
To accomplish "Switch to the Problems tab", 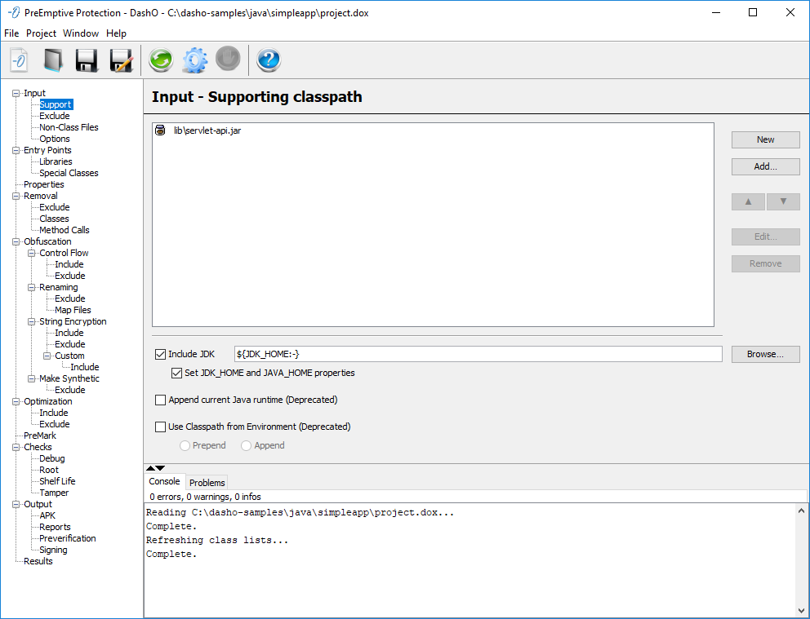I will 207,483.
